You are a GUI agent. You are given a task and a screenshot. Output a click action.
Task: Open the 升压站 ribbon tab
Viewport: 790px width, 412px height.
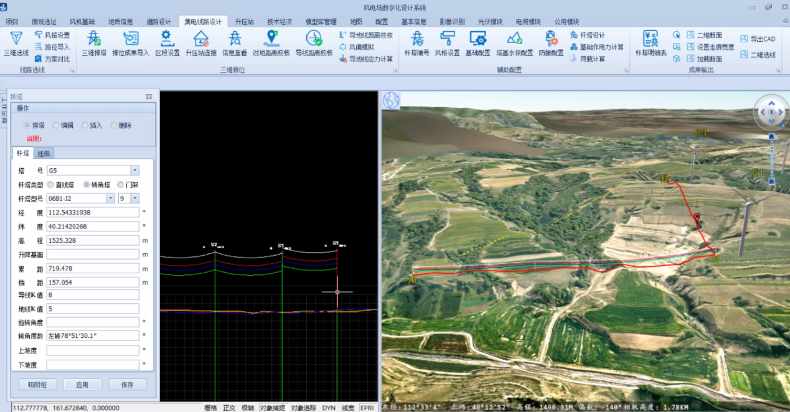tap(245, 22)
